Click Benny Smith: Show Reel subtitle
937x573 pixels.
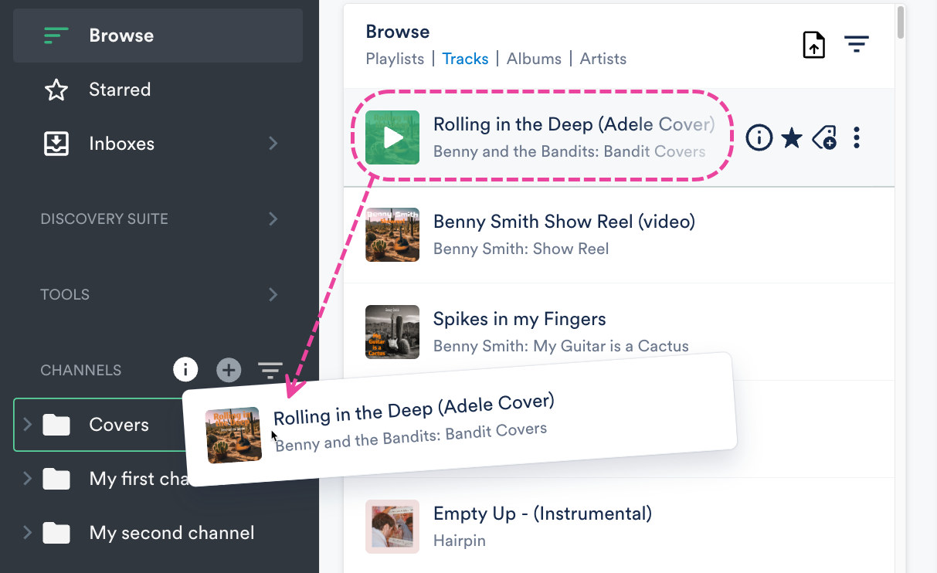click(521, 249)
